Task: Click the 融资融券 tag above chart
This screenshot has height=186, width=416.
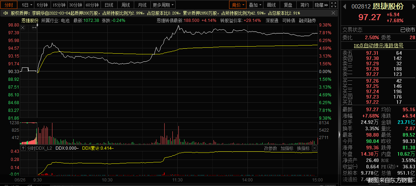Action: [x=307, y=20]
